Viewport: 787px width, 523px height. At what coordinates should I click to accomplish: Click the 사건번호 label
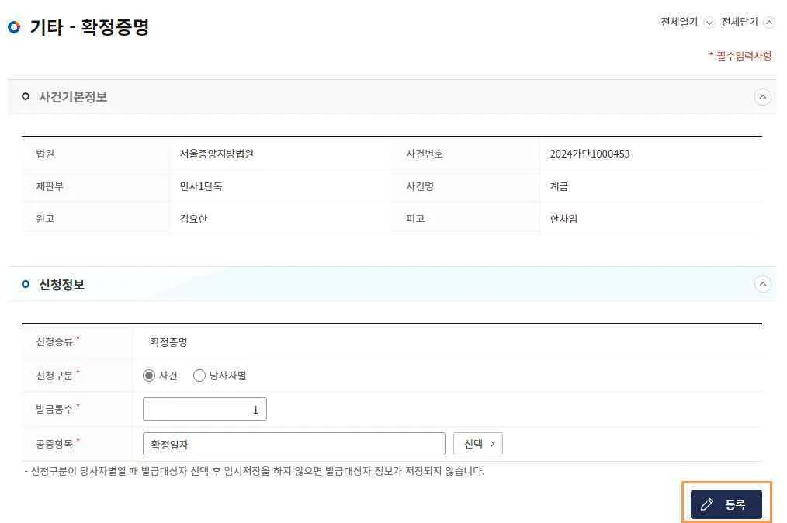425,154
